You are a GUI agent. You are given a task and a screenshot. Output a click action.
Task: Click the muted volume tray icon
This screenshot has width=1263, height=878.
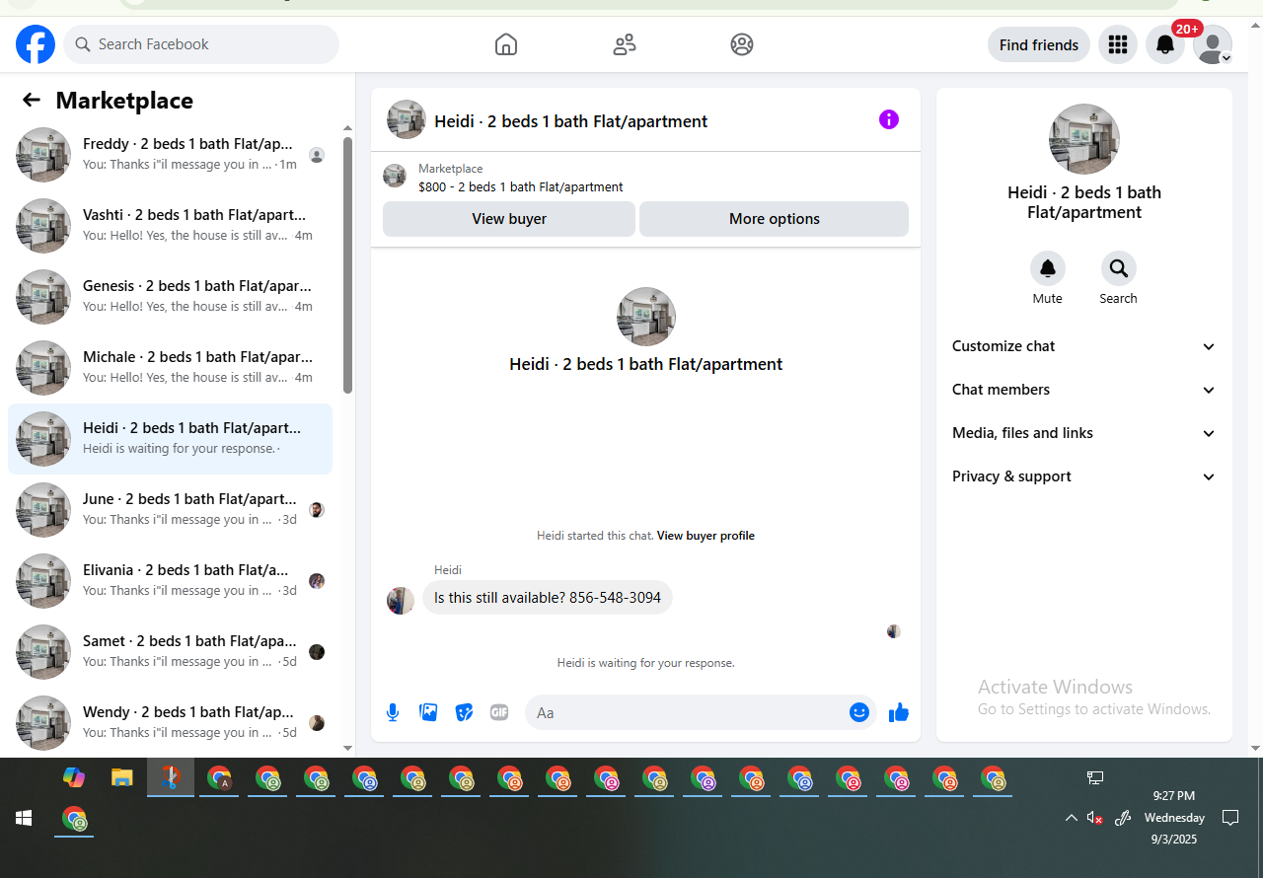click(x=1095, y=818)
